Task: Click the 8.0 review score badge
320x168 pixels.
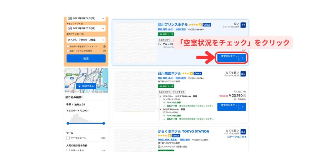Action: pyautogui.click(x=243, y=74)
